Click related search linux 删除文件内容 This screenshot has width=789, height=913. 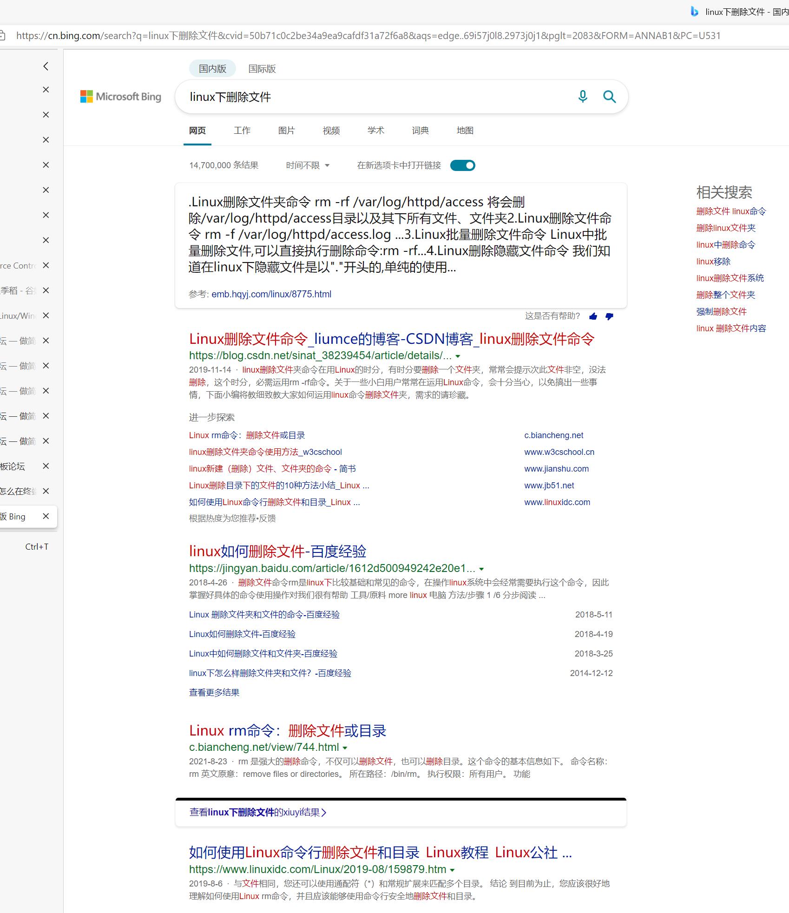point(731,328)
